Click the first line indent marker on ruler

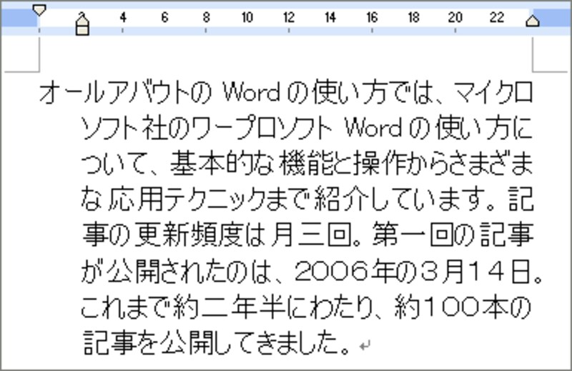[39, 10]
